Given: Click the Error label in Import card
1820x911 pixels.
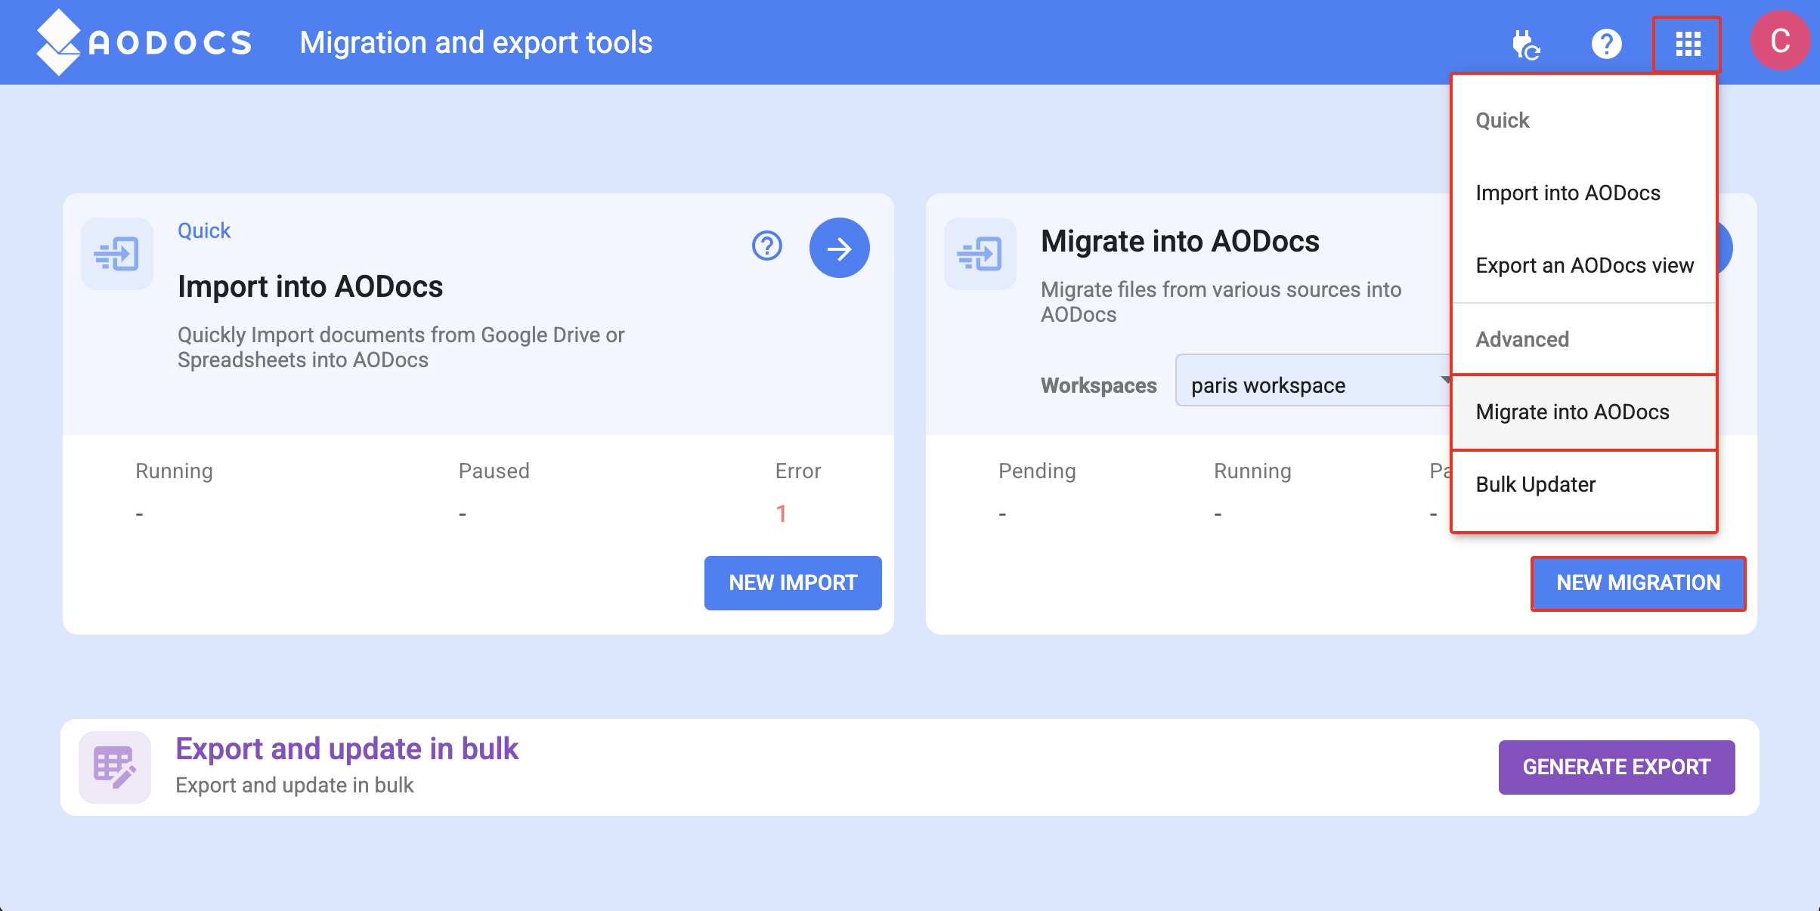Looking at the screenshot, I should 797,471.
